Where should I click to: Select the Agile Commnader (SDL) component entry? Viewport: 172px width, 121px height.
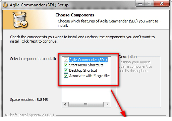tap(88, 60)
